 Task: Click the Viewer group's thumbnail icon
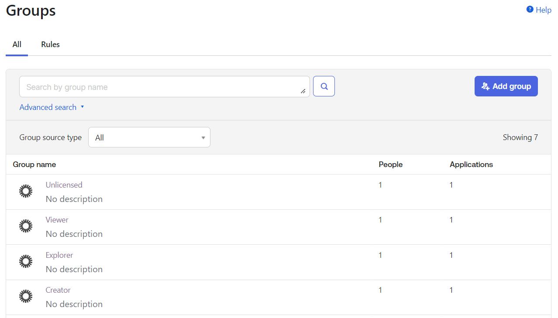[25, 226]
